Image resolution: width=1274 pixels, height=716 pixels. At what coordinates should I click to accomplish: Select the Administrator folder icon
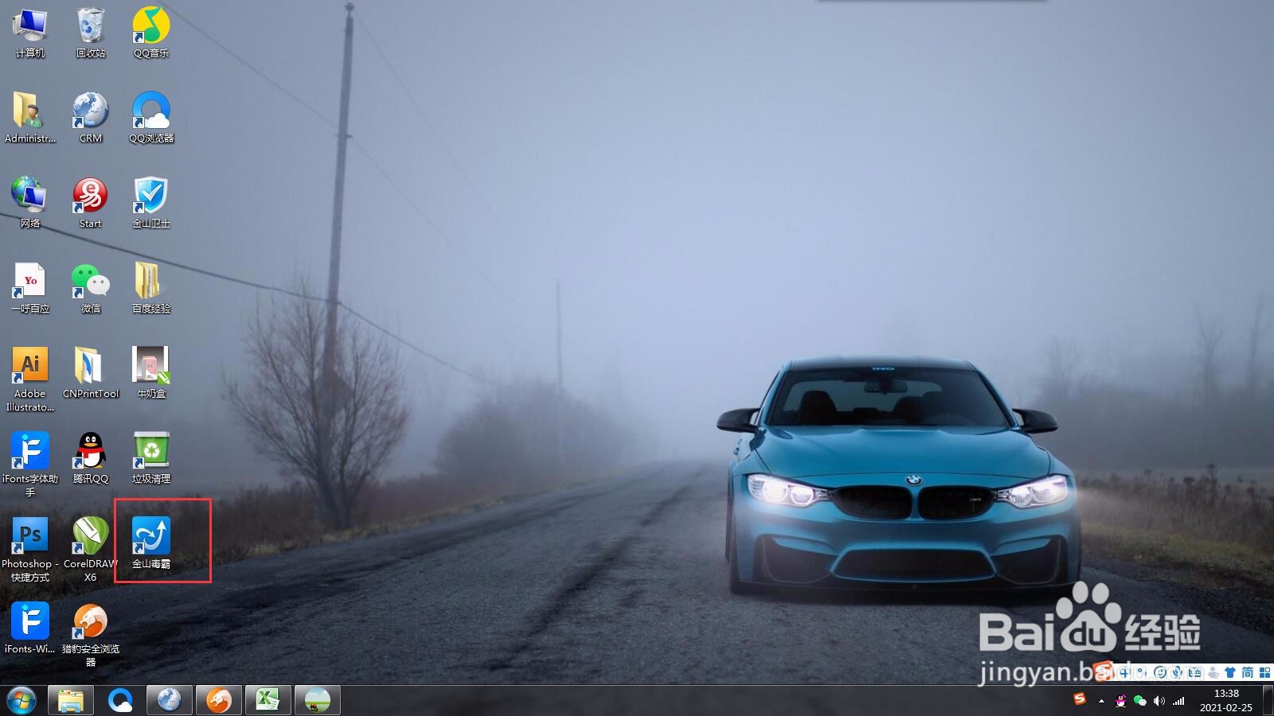tap(30, 118)
